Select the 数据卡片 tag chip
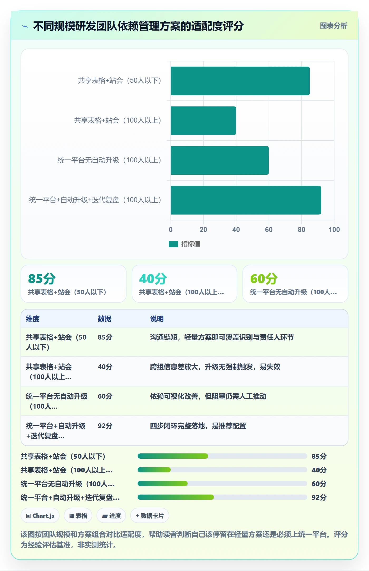The width and height of the screenshot is (369, 571). tap(149, 516)
